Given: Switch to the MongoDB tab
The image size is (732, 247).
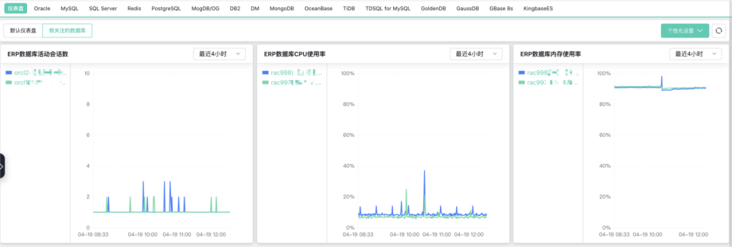Looking at the screenshot, I should point(282,8).
